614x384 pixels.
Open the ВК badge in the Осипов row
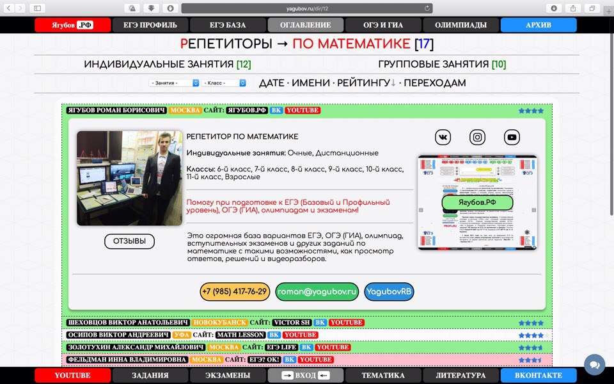coord(274,335)
